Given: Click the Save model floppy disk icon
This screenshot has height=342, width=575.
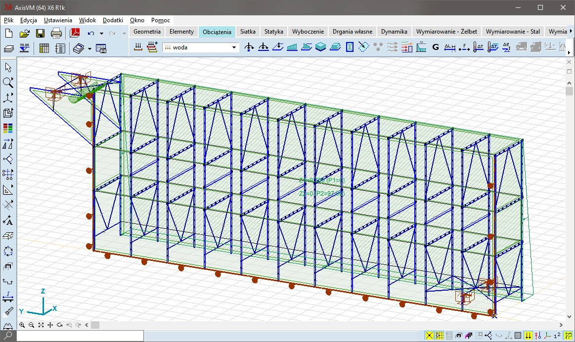Looking at the screenshot, I should (41, 34).
